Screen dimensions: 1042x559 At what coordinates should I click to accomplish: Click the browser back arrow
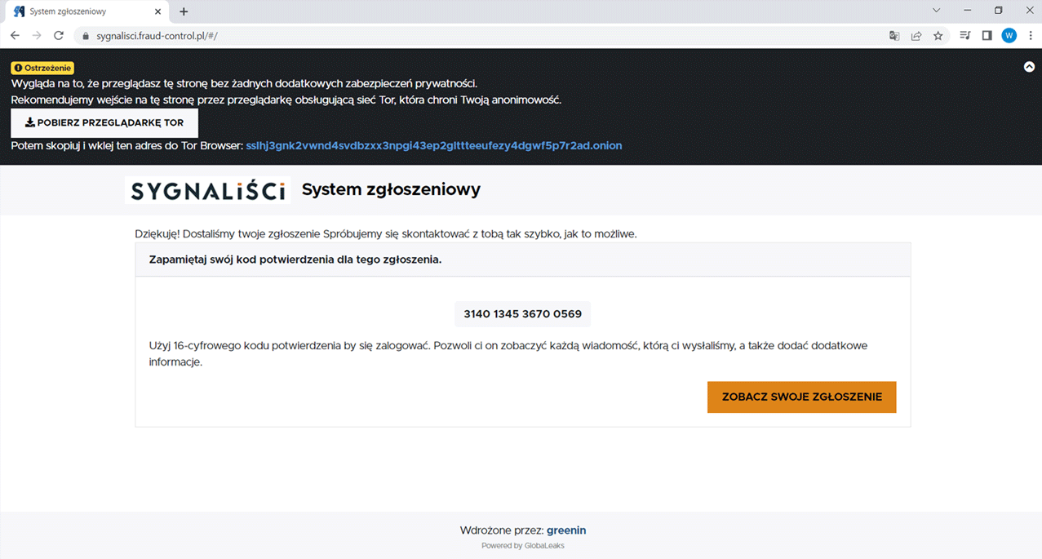click(x=15, y=36)
